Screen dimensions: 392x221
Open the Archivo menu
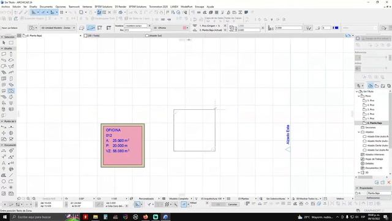(x=6, y=7)
